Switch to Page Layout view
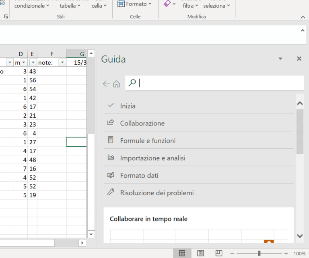The width and height of the screenshot is (309, 258). coord(200,253)
